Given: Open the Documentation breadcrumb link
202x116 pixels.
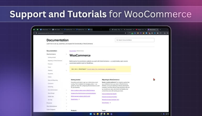Looking at the screenshot, I should tap(73, 51).
